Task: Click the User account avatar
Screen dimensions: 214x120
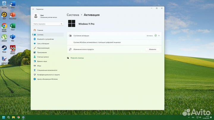Action: 36,16
